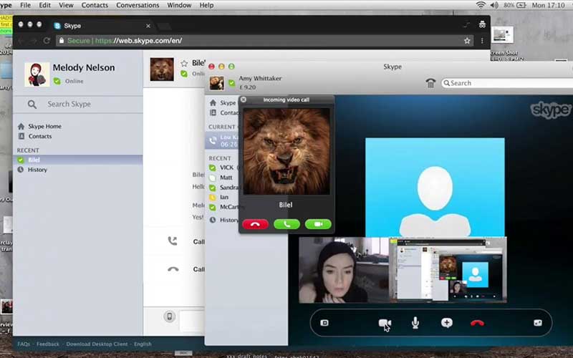Mute the microphone in the call bar
Image resolution: width=573 pixels, height=358 pixels.
[x=415, y=323]
